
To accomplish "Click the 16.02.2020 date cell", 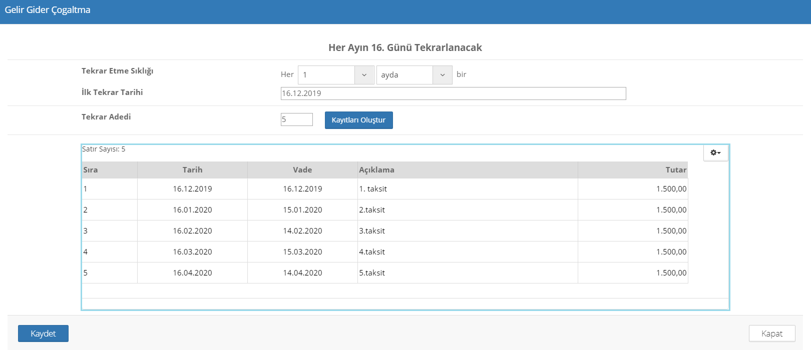I will 192,231.
